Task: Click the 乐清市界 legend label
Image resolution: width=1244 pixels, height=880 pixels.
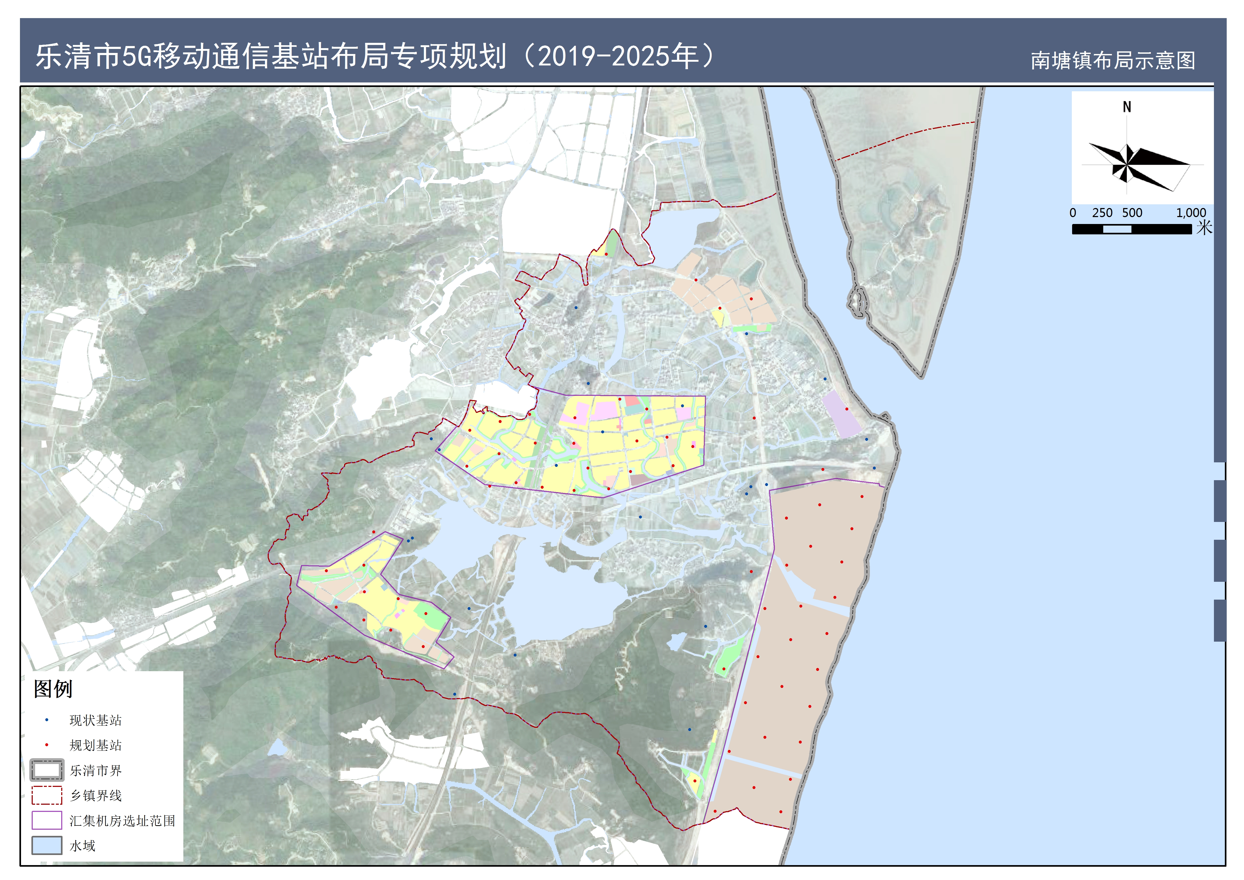Action: (x=96, y=771)
